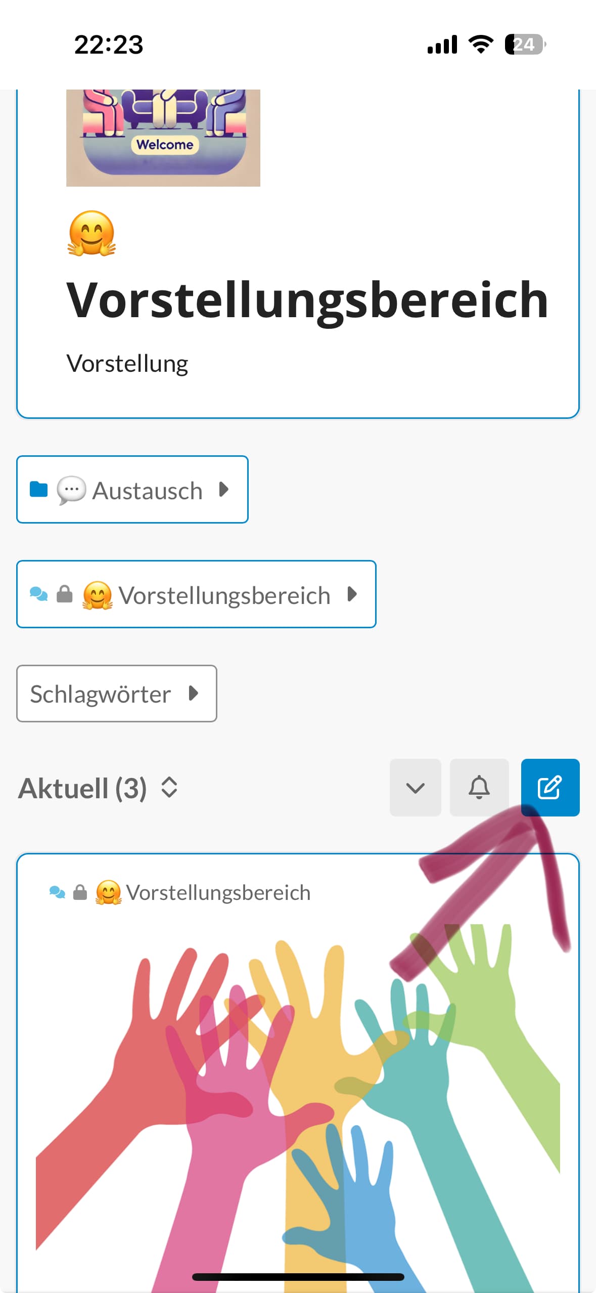
Task: Click the lock icon in the post card
Action: pyautogui.click(x=80, y=892)
